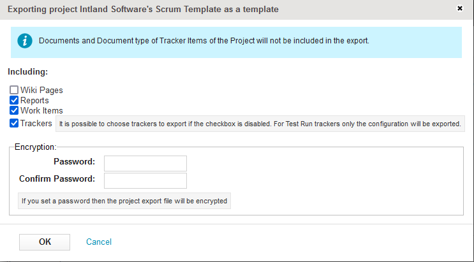
Task: Click the "Confirm Password:" field label
Action: (x=57, y=178)
